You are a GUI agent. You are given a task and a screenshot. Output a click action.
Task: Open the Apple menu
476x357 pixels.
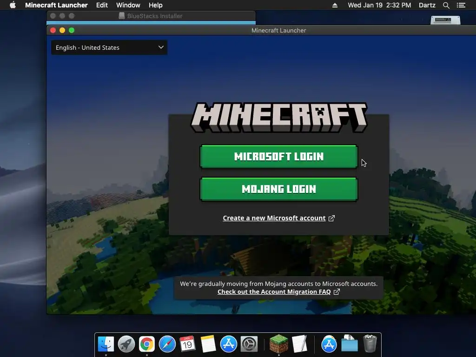(x=13, y=5)
